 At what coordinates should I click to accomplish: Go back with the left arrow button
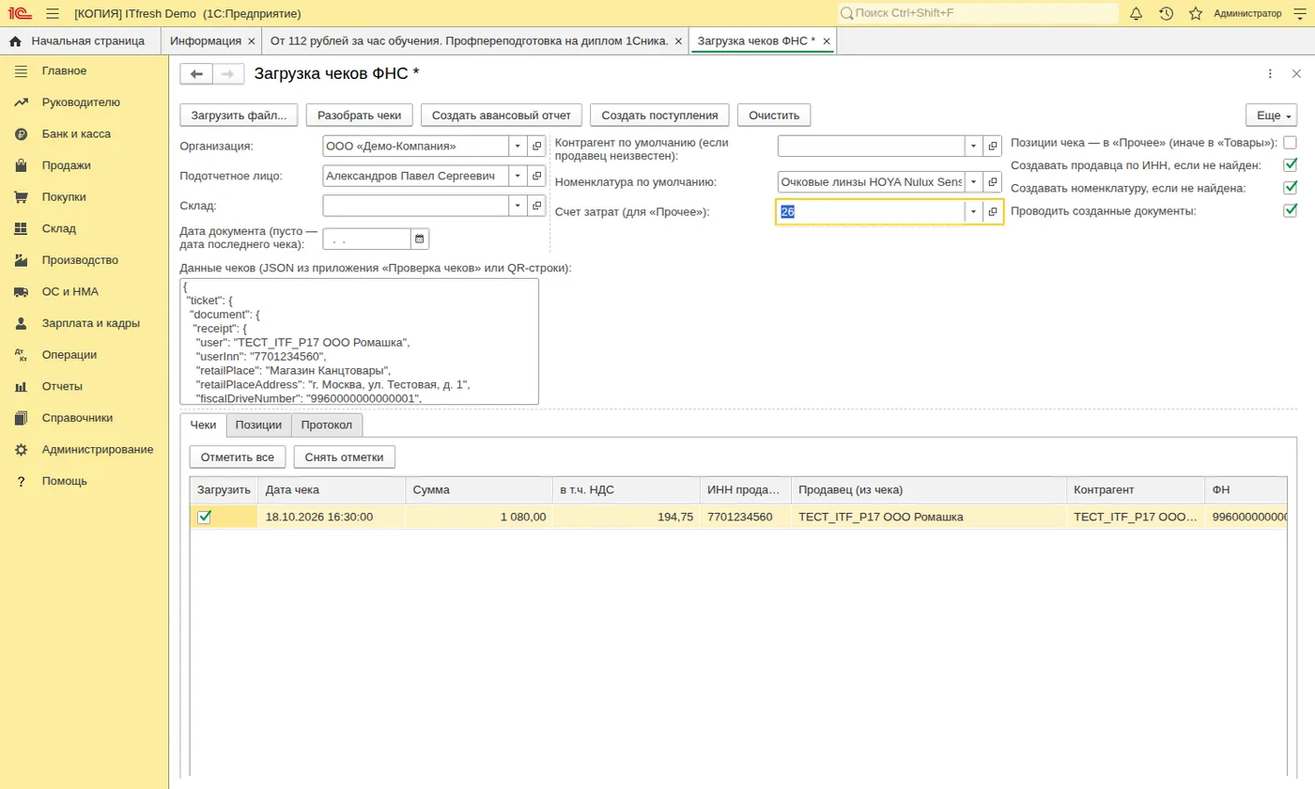(x=196, y=74)
